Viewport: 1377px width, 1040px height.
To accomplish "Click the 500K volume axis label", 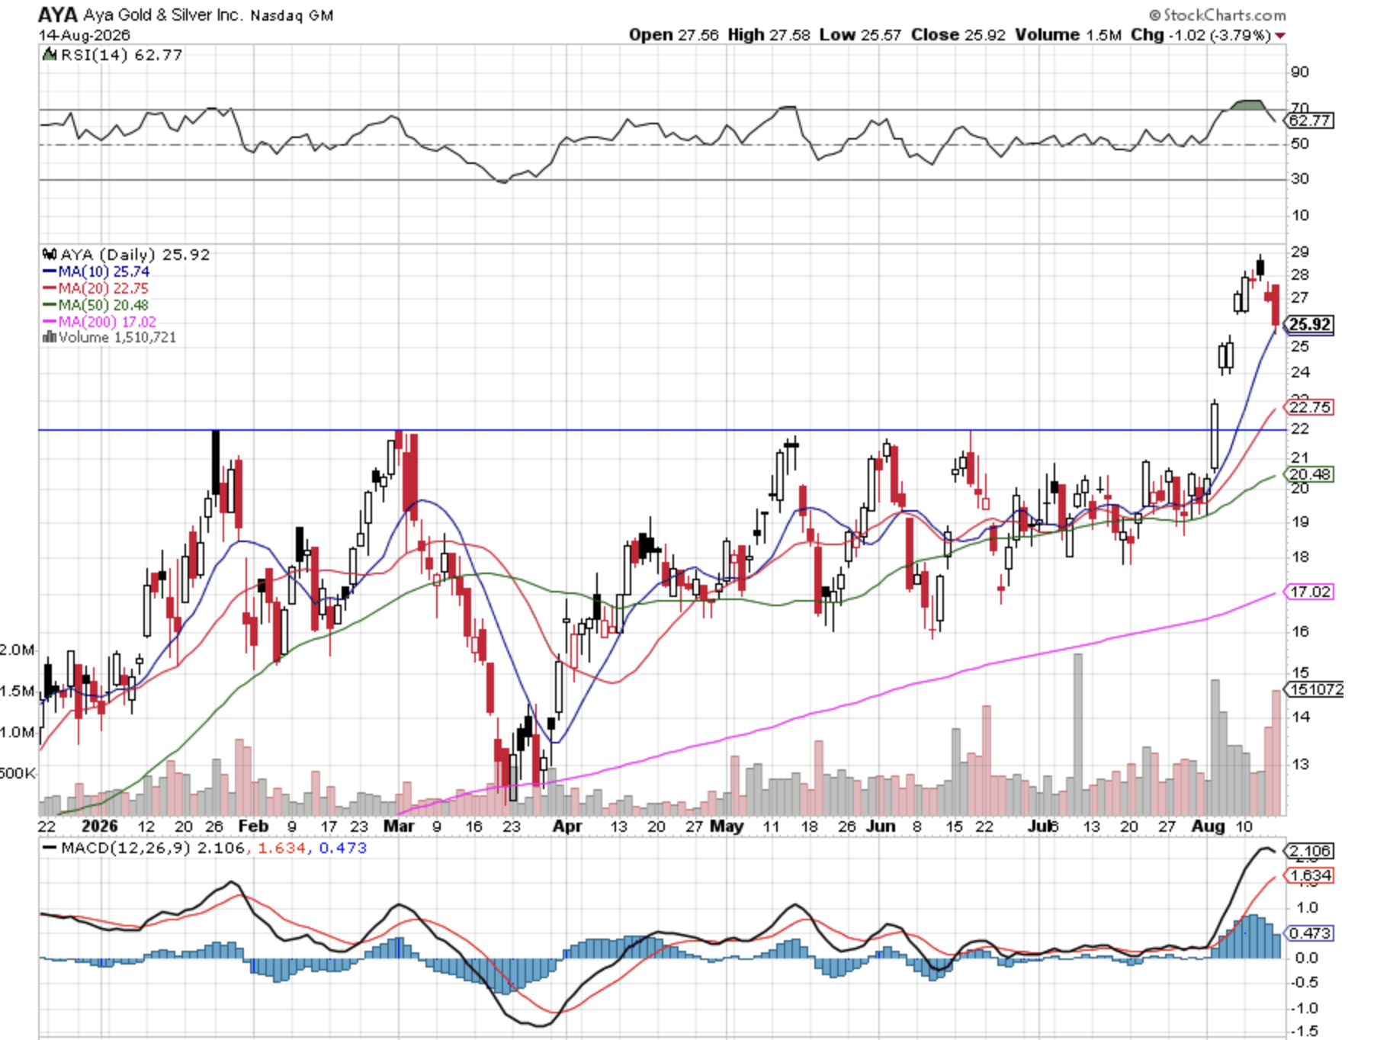I will tap(18, 773).
